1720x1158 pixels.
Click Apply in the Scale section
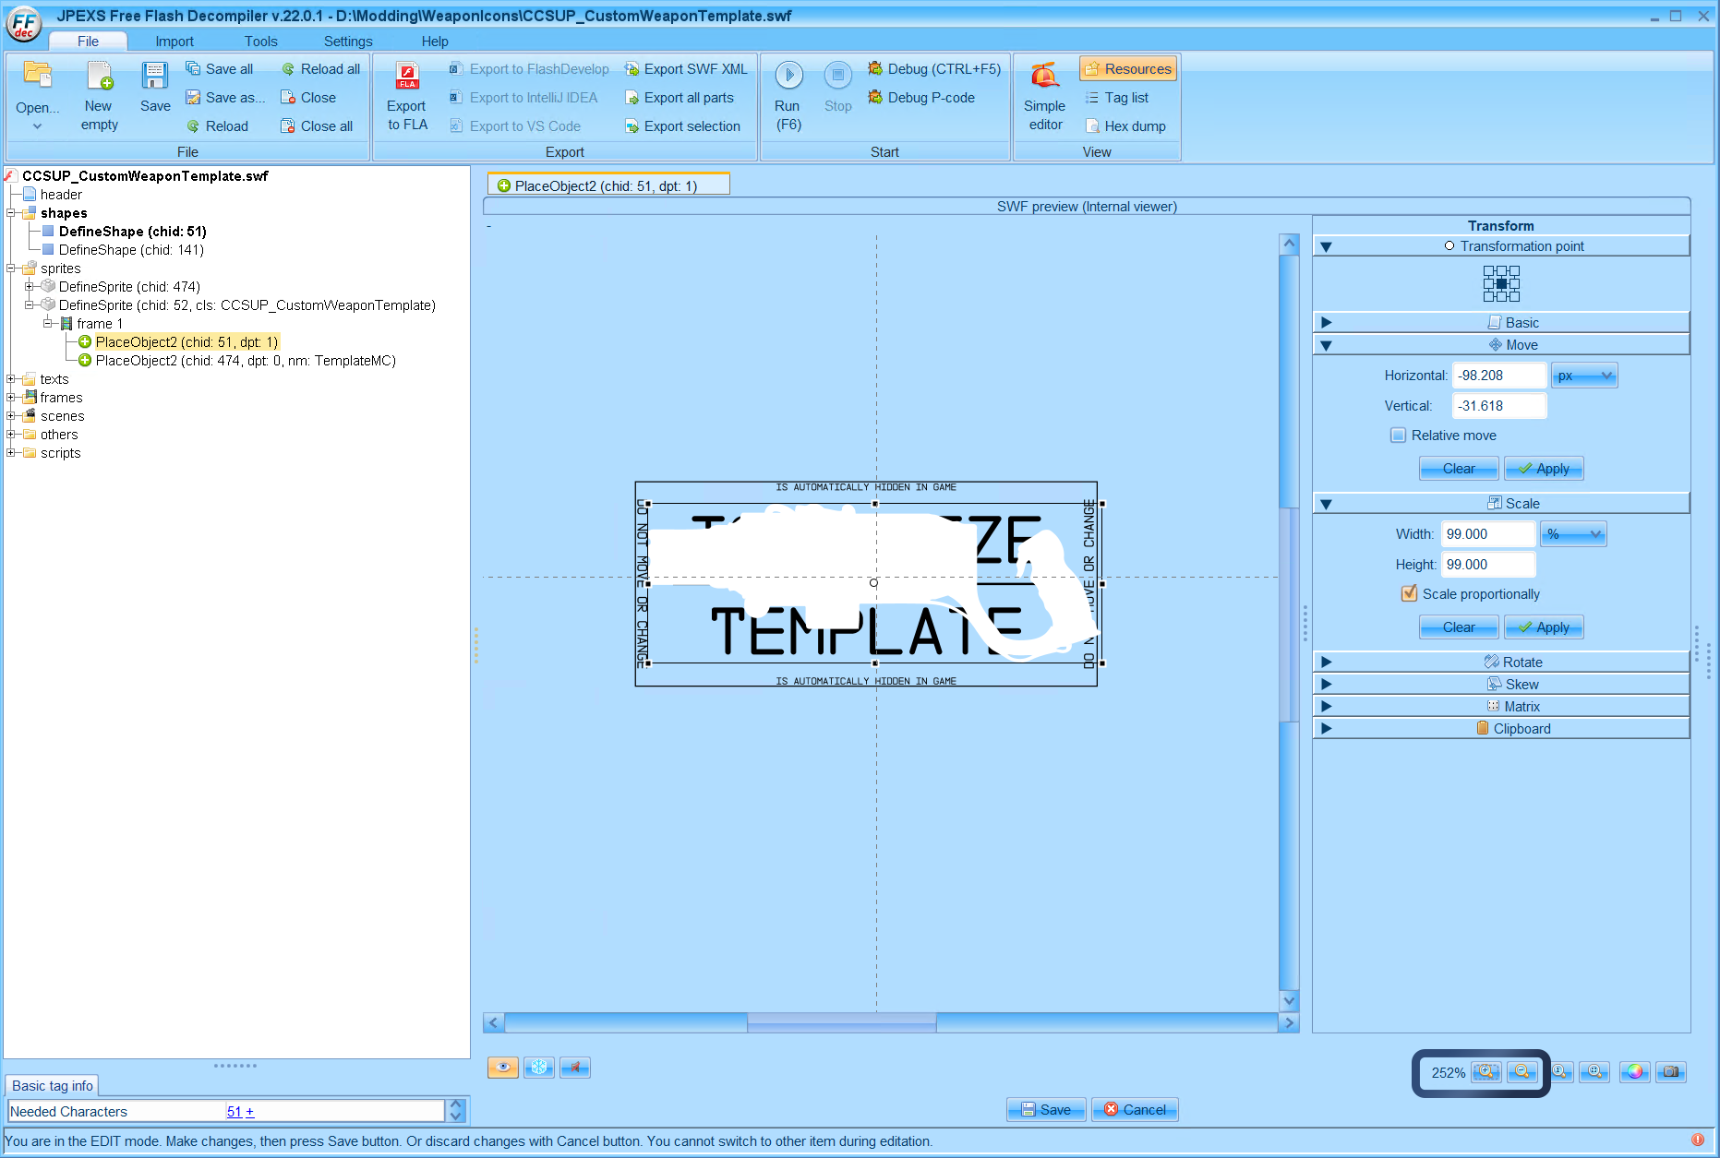[x=1543, y=627]
